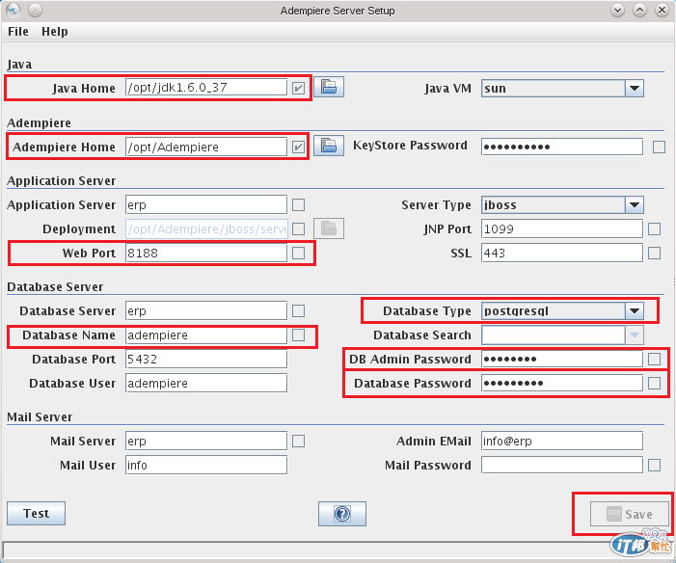Click the Web Port field
Viewport: 676px width, 563px height.
206,253
